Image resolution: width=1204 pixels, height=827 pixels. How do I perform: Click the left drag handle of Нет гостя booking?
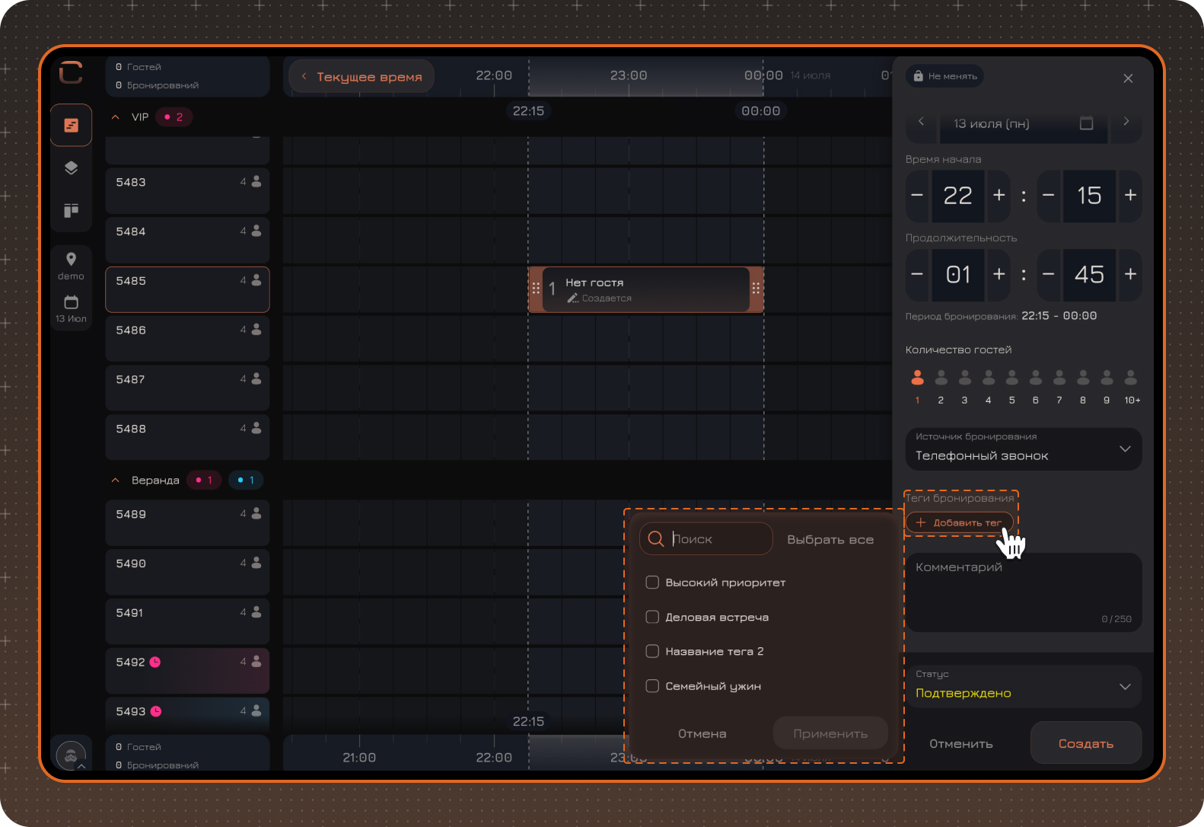(536, 289)
